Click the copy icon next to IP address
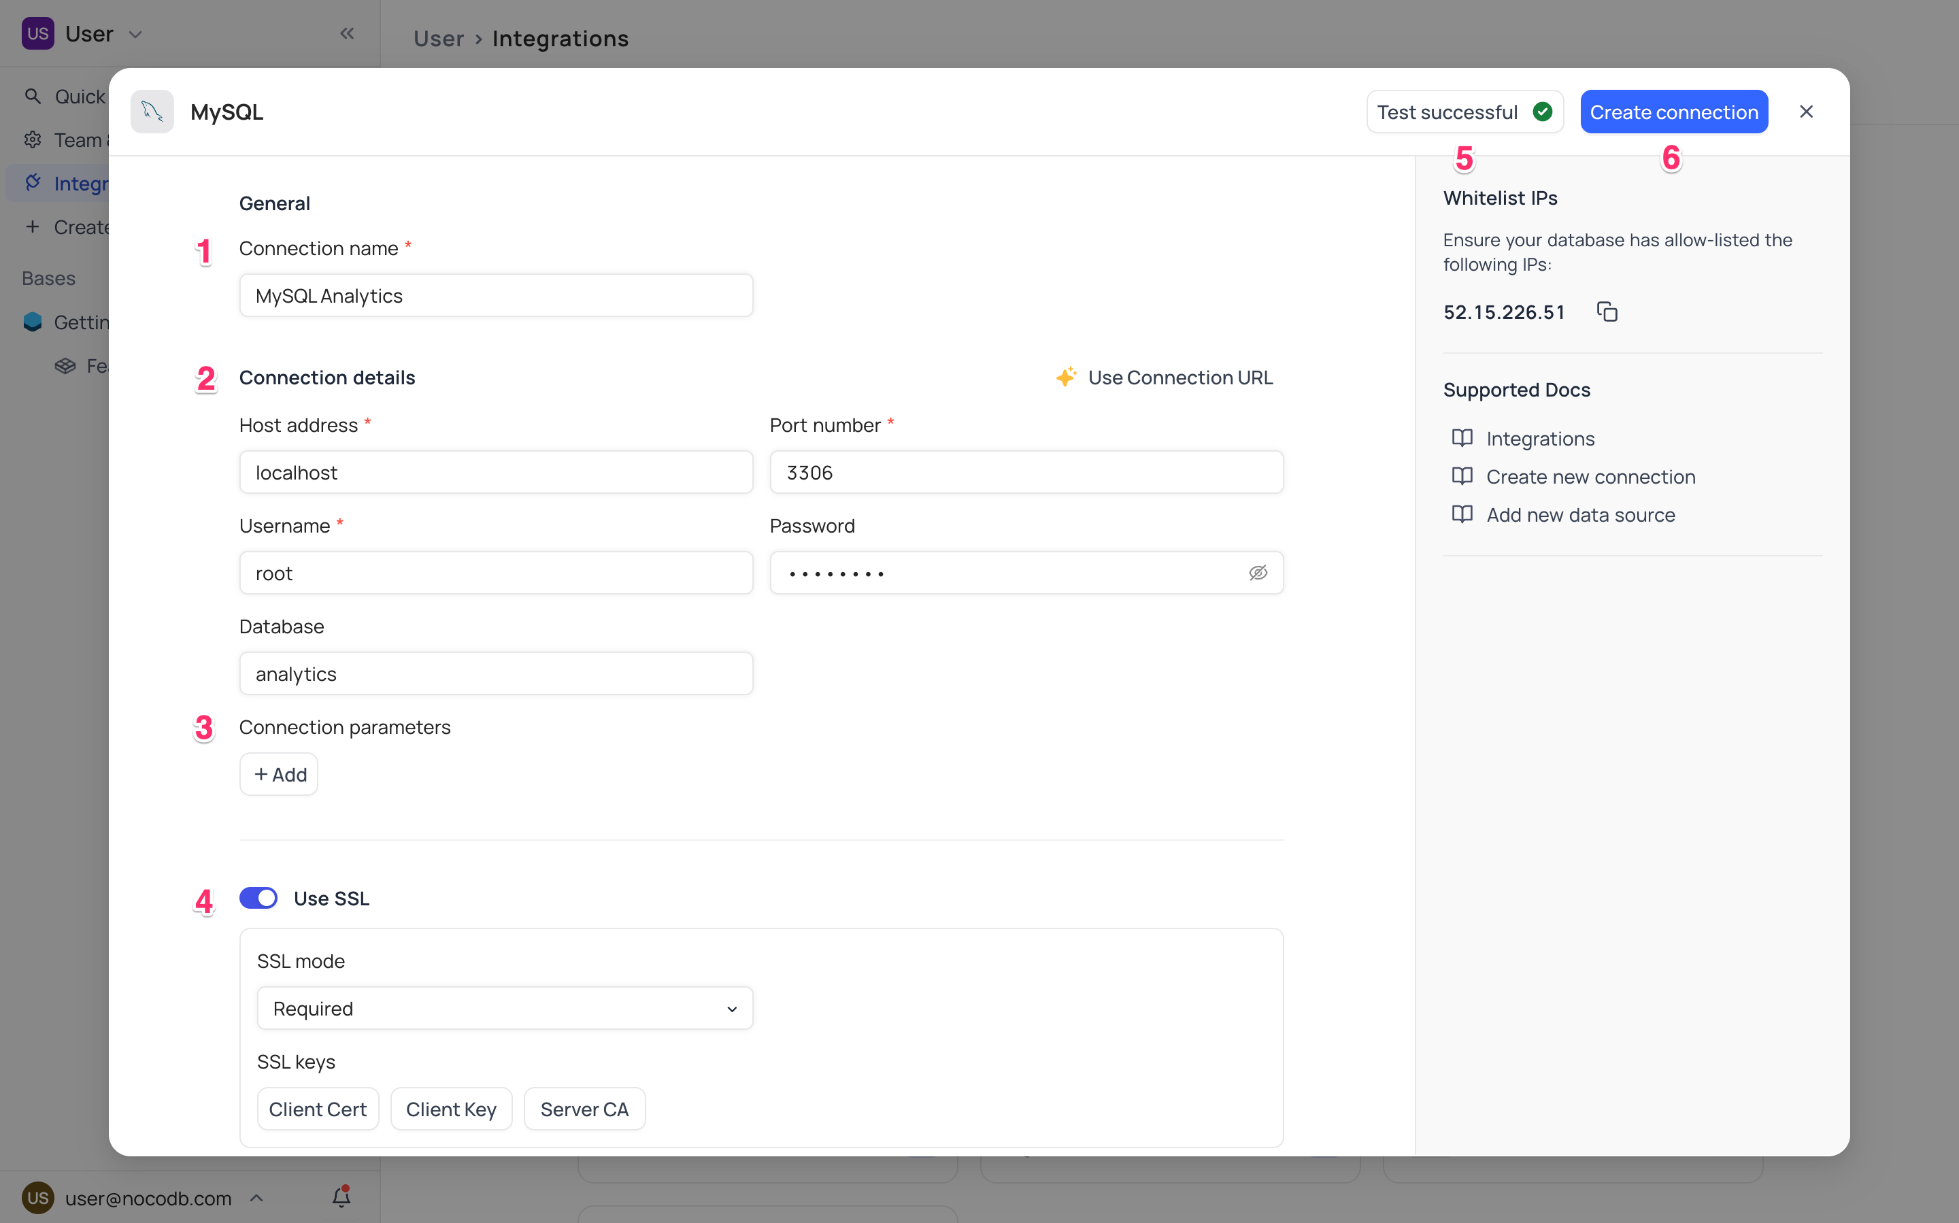 tap(1605, 310)
